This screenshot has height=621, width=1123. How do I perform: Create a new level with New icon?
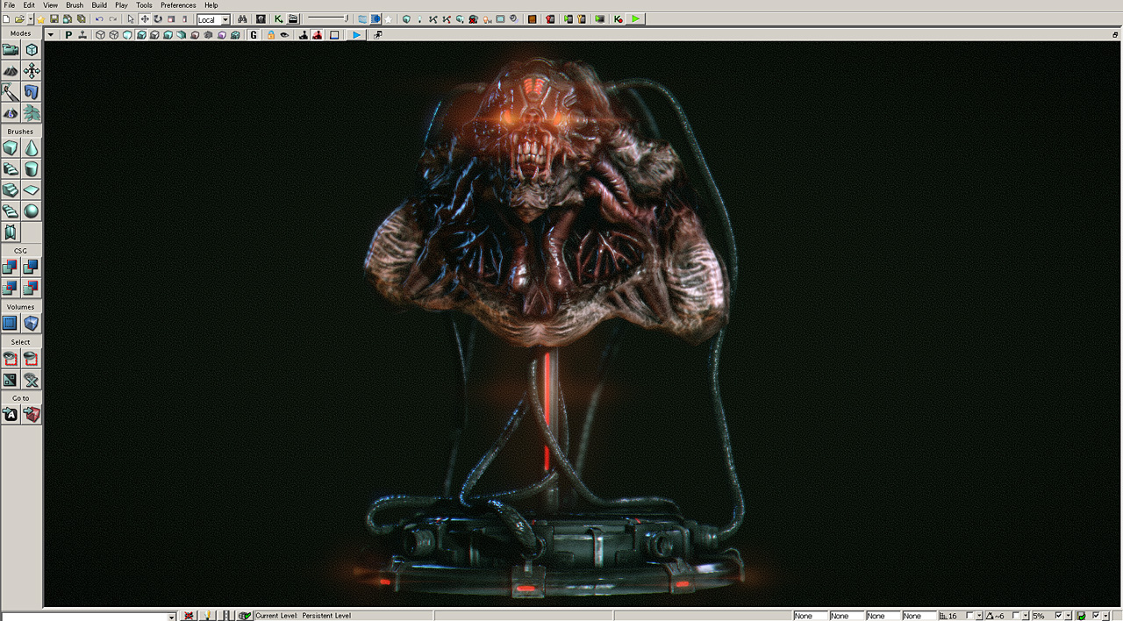7,19
